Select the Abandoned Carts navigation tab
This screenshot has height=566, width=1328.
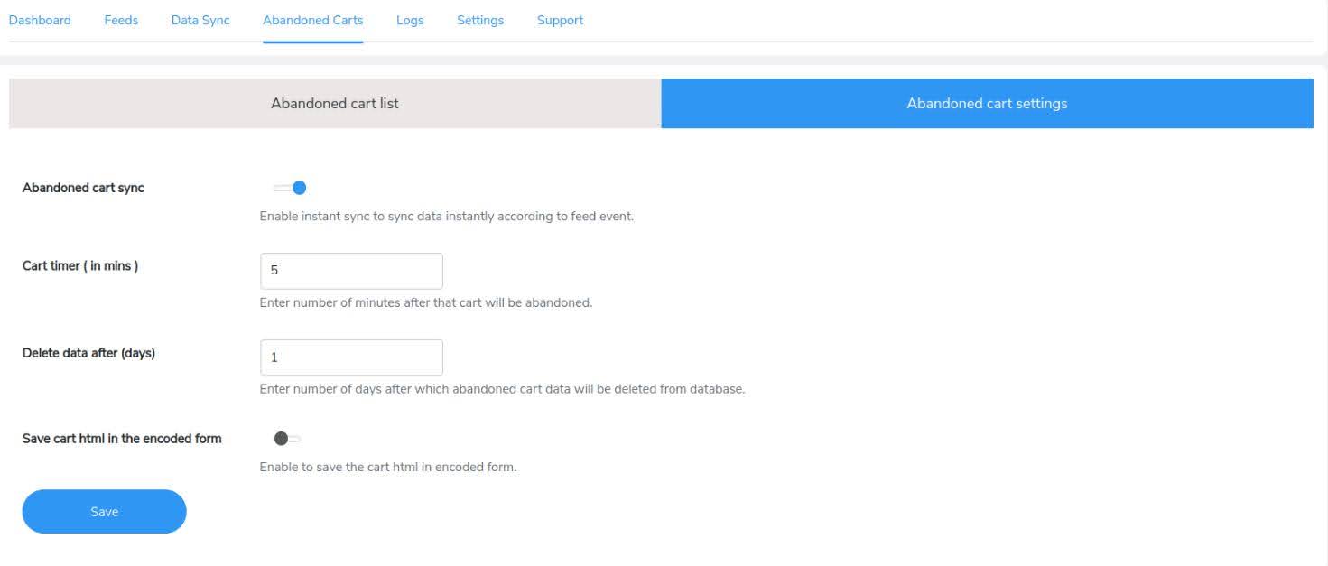(312, 20)
